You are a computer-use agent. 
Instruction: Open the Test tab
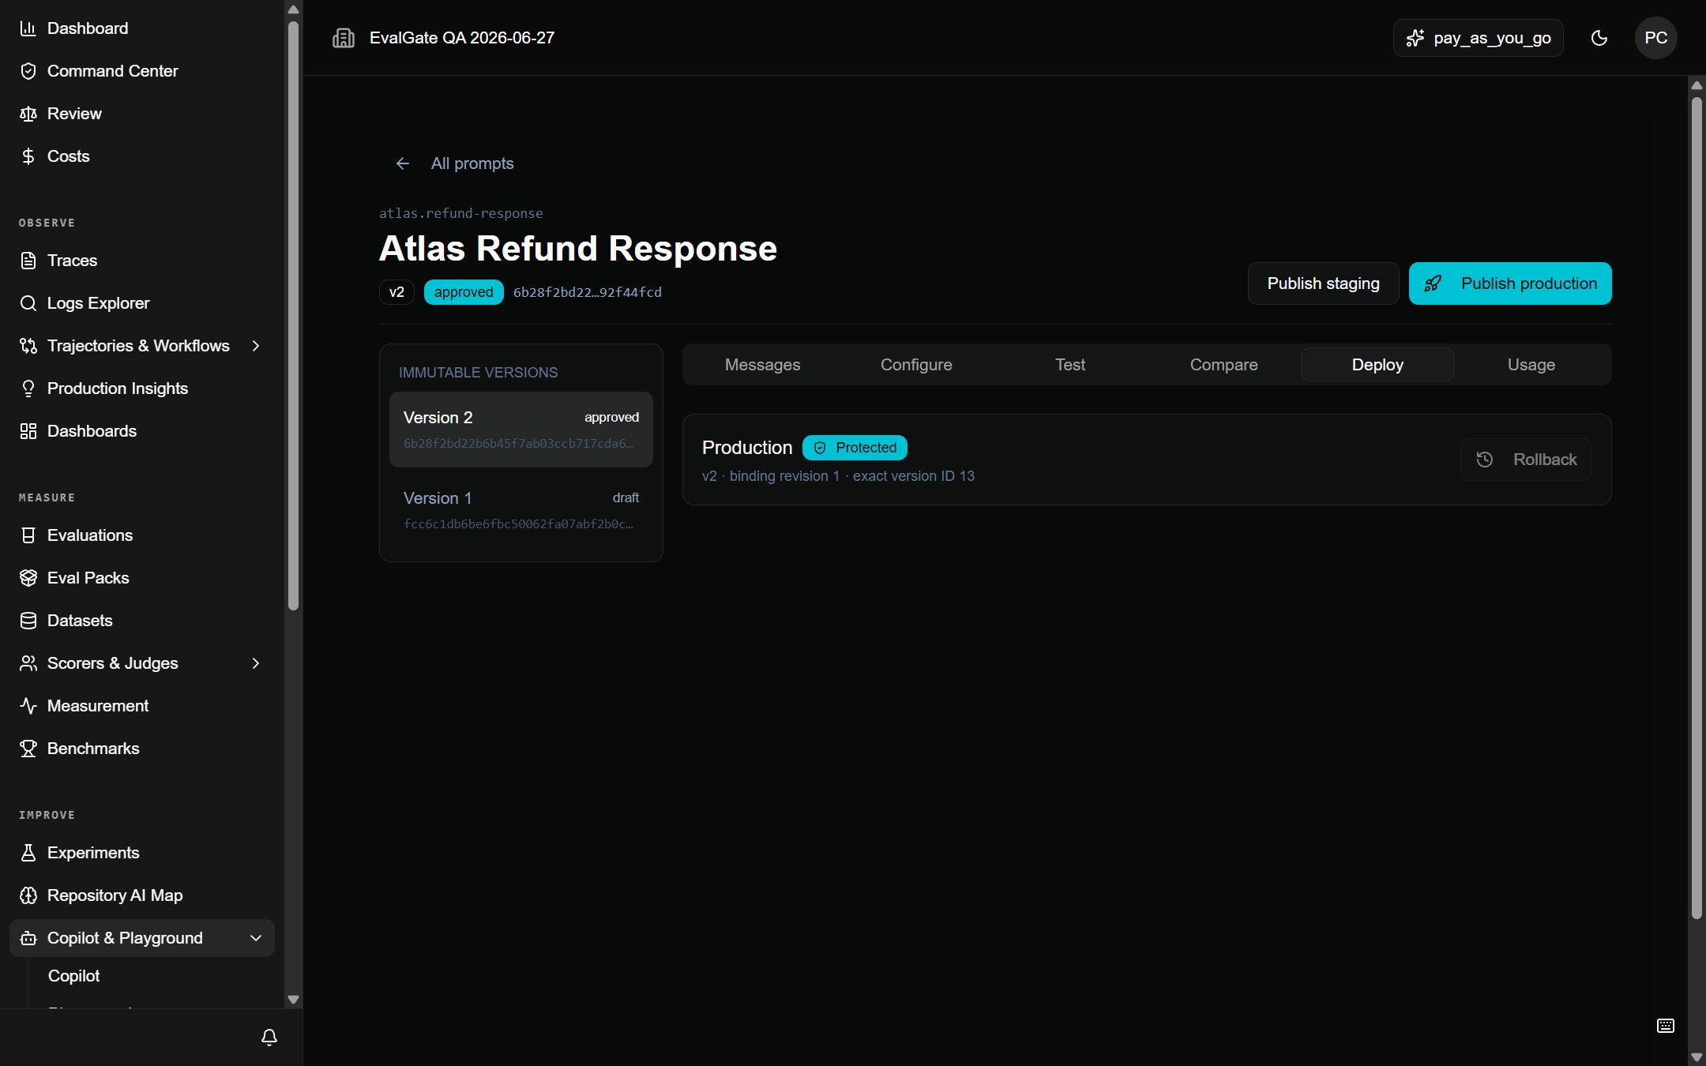(x=1070, y=365)
